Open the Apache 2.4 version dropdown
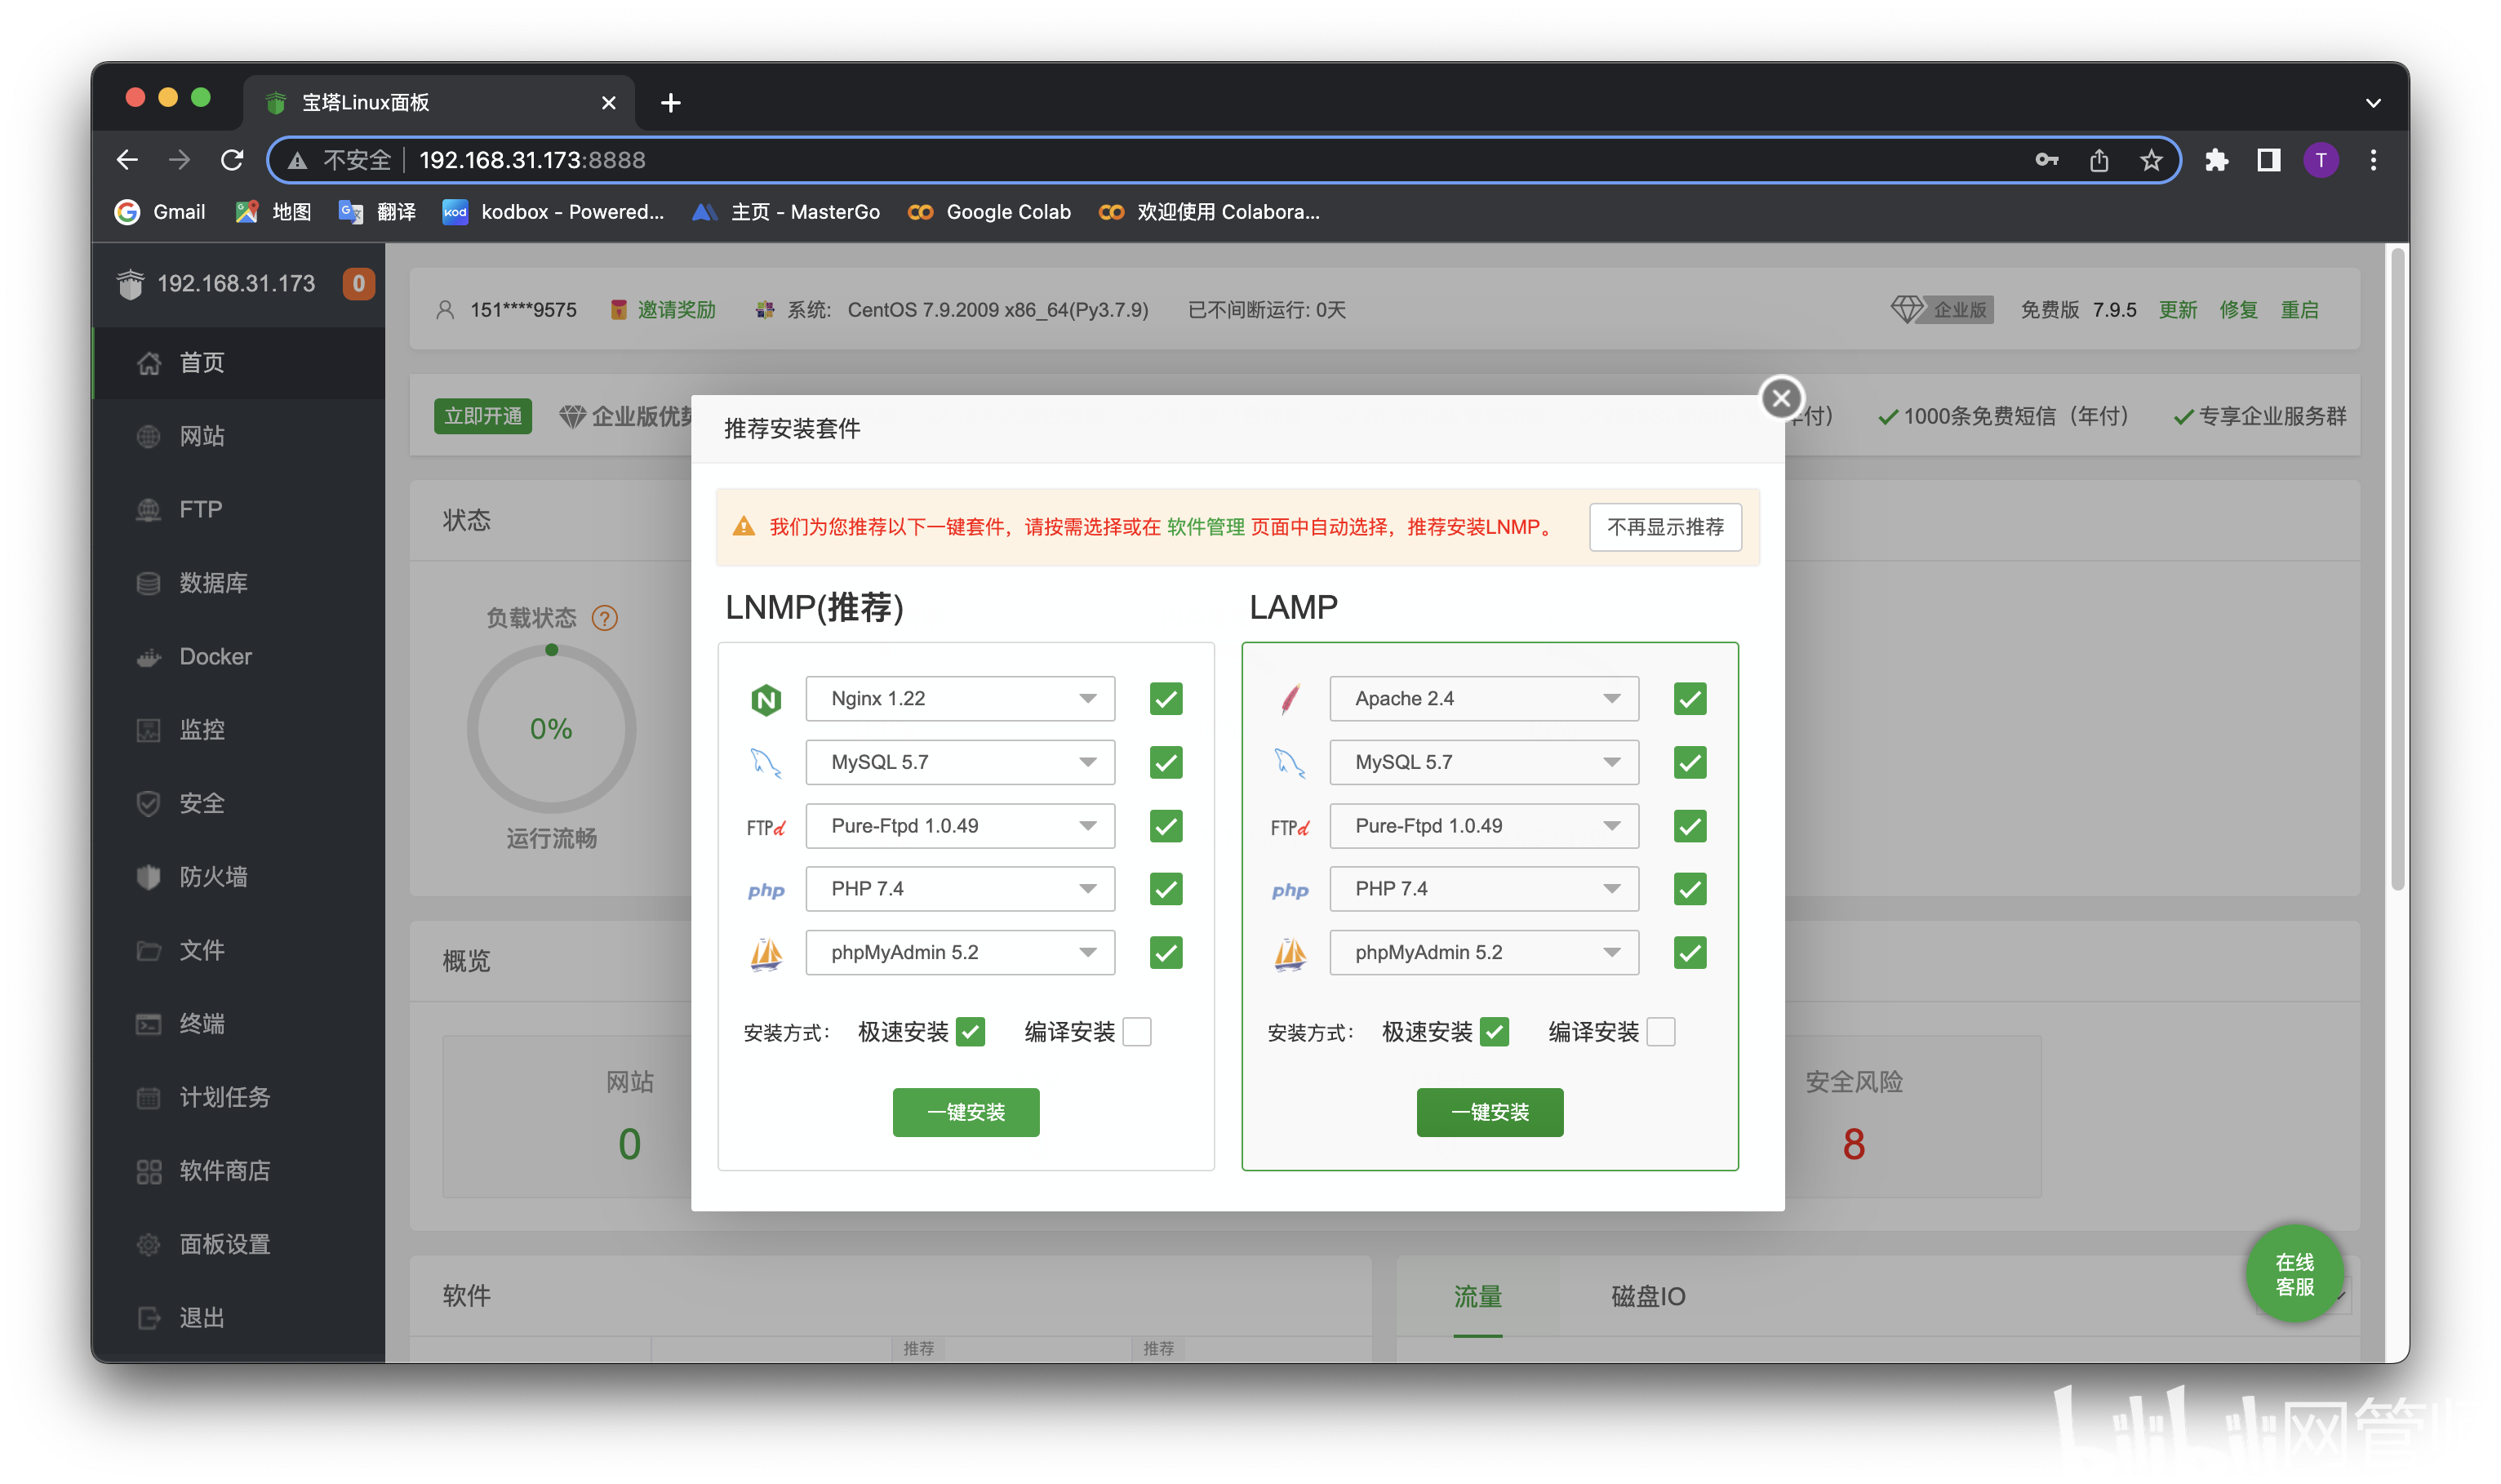This screenshot has height=1484, width=2501. click(x=1484, y=699)
